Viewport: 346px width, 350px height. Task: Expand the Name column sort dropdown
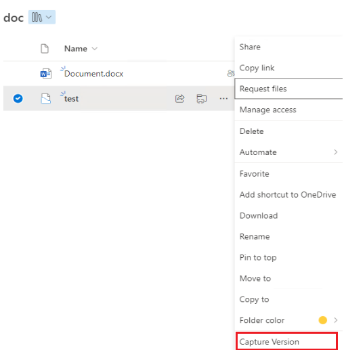point(95,49)
